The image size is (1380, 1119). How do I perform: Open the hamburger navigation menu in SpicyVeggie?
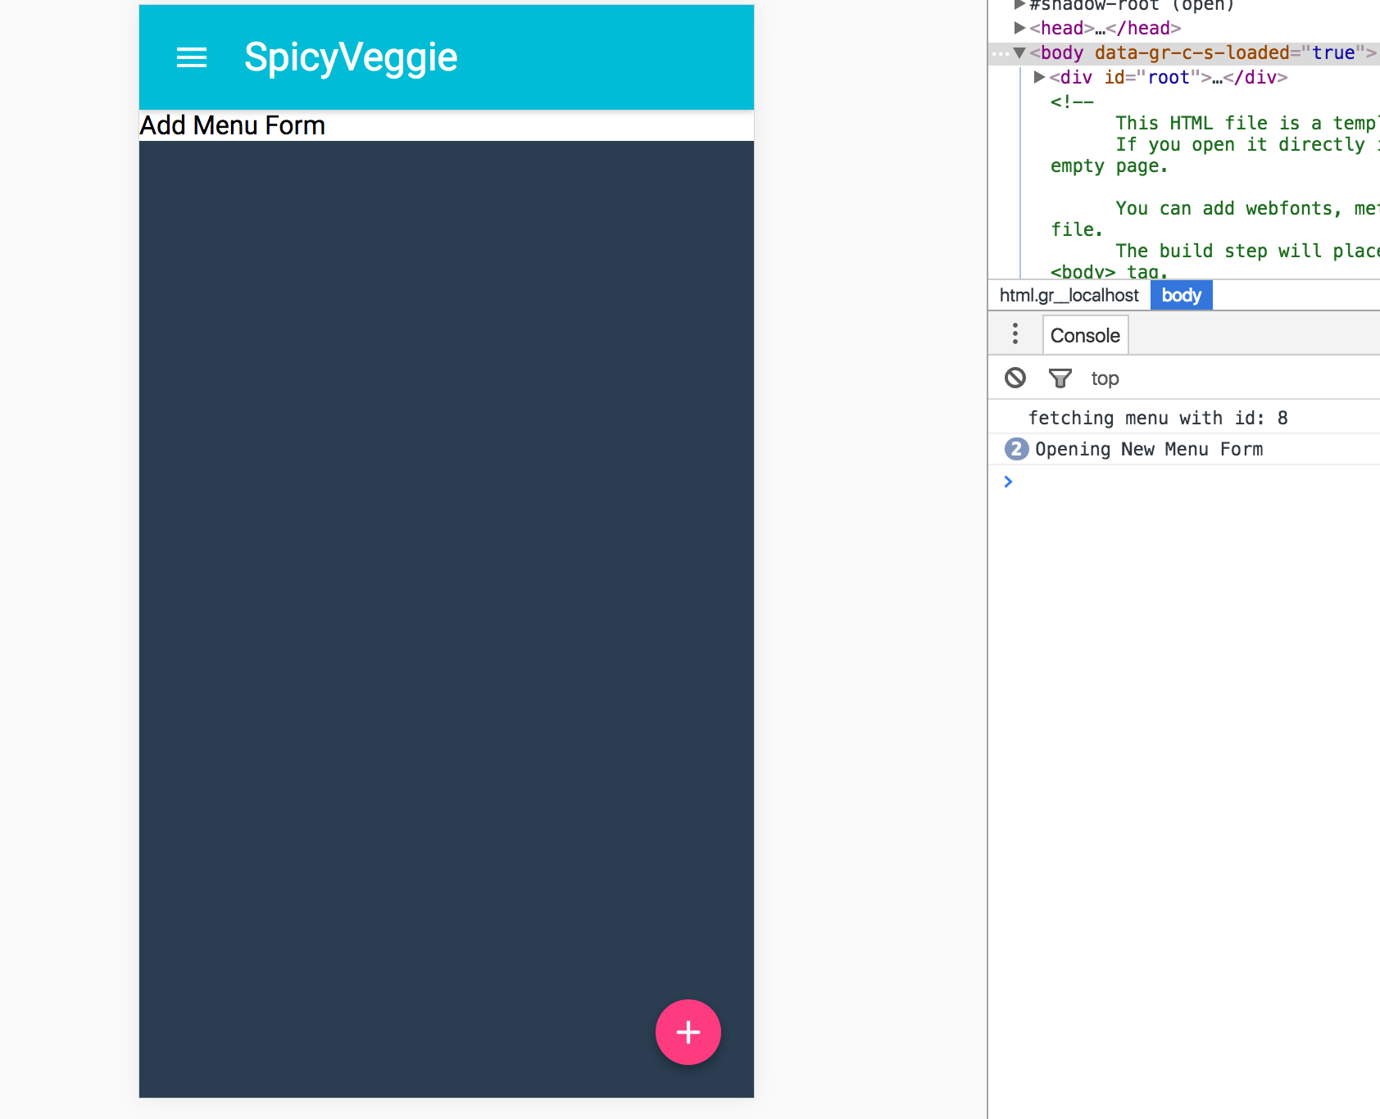click(192, 57)
